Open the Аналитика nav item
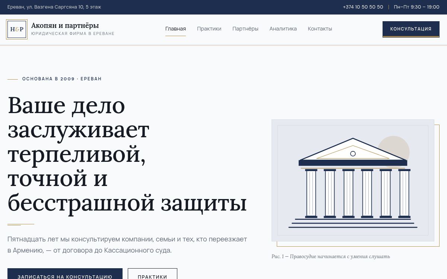The width and height of the screenshot is (447, 279). click(x=283, y=29)
